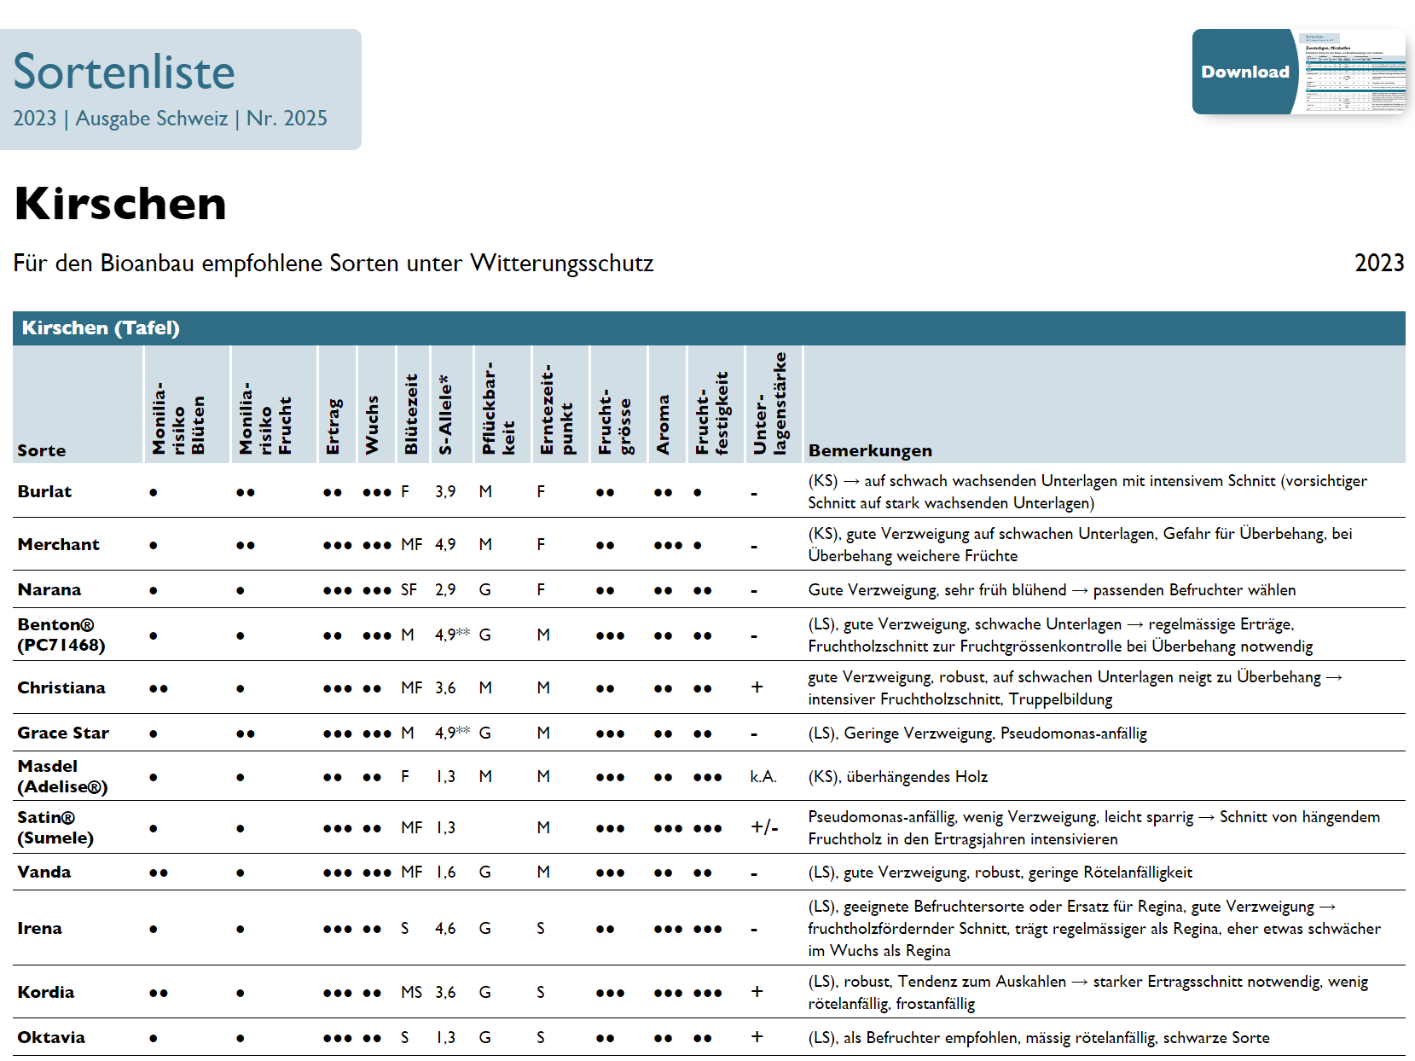
Task: Click Satin's Unterlagenstärke value '+/-'
Action: tap(764, 827)
